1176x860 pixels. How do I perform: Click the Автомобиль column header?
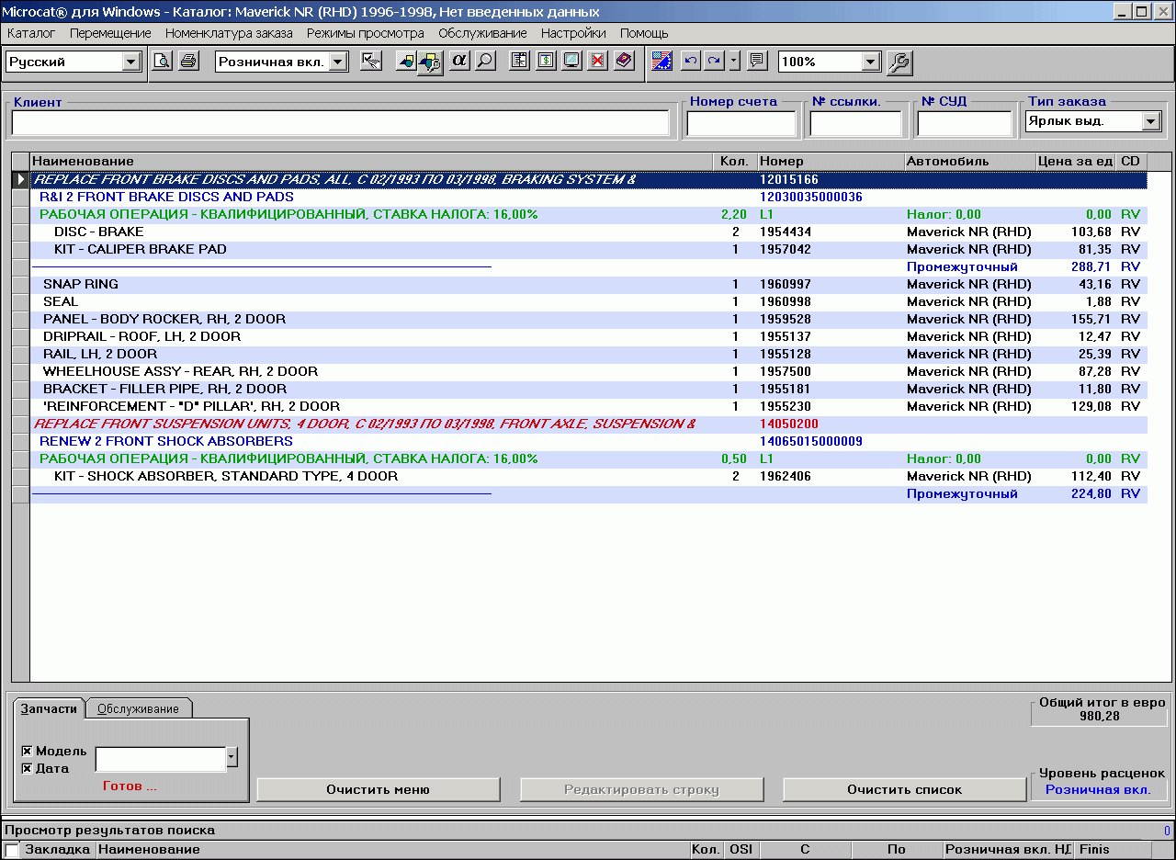970,161
